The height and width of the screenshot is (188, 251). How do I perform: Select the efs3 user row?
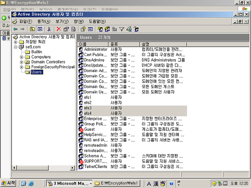point(132,108)
